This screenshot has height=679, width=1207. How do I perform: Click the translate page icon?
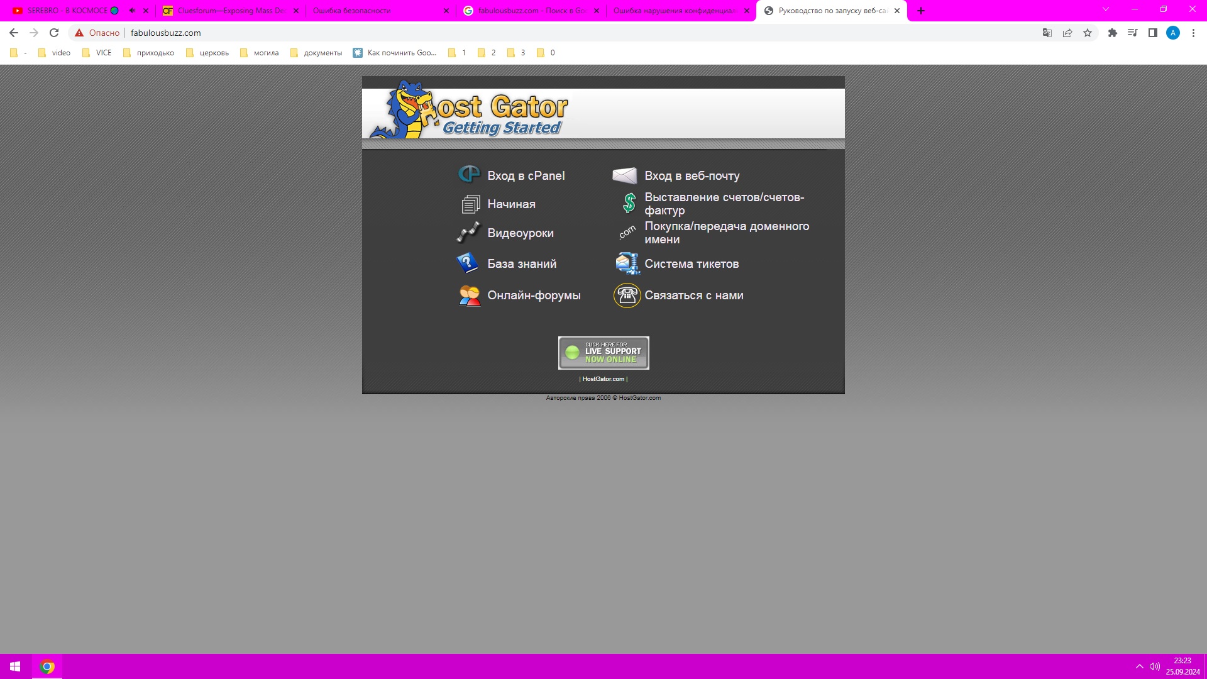[1047, 33]
